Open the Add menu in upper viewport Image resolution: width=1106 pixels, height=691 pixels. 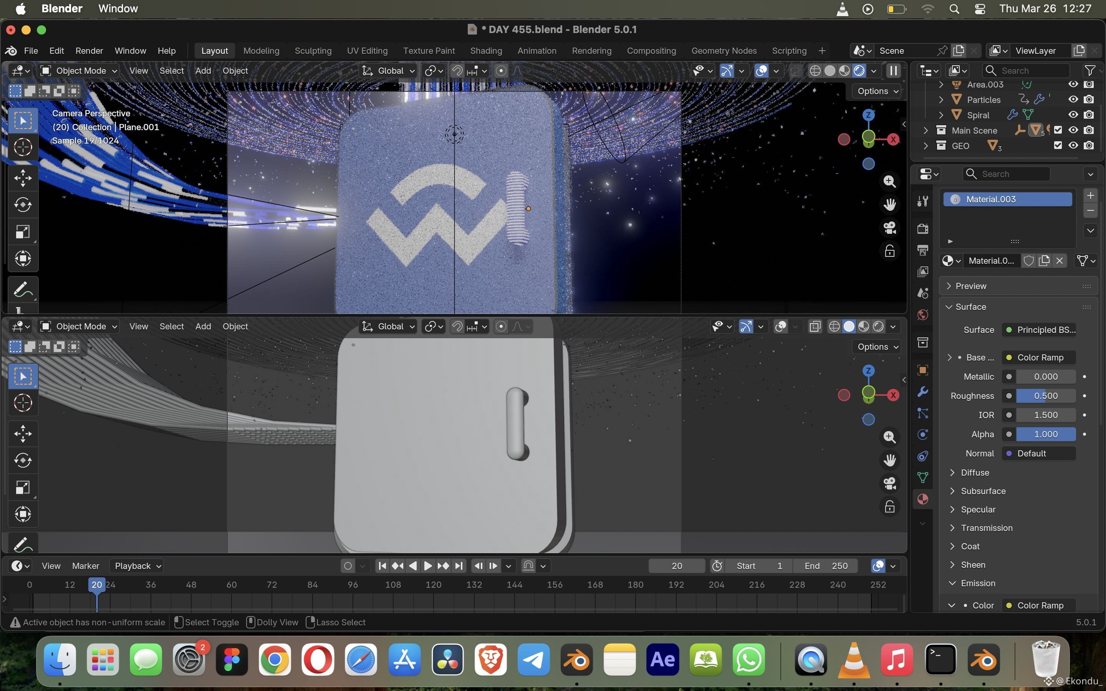point(203,71)
